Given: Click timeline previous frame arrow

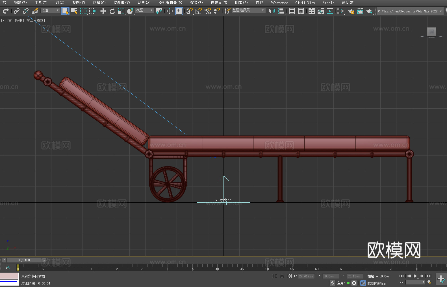Looking at the screenshot, I should [4, 260].
